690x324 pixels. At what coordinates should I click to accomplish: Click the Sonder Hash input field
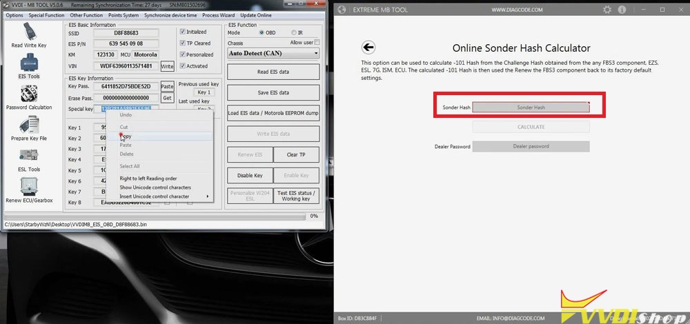531,108
